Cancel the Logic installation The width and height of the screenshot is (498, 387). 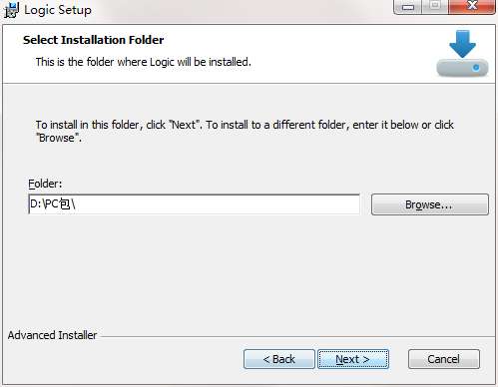(x=444, y=359)
